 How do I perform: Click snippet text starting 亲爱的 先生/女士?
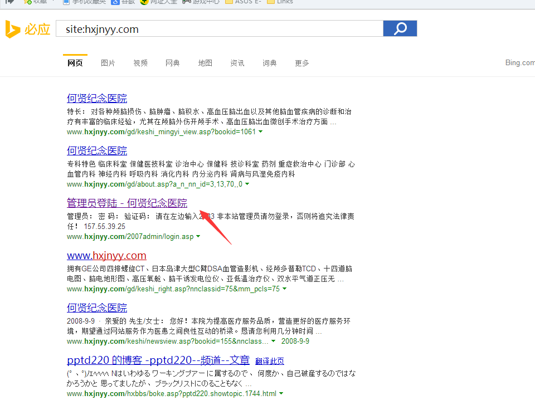tap(209, 326)
